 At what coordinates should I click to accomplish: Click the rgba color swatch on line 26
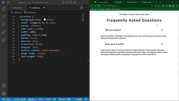31,23
